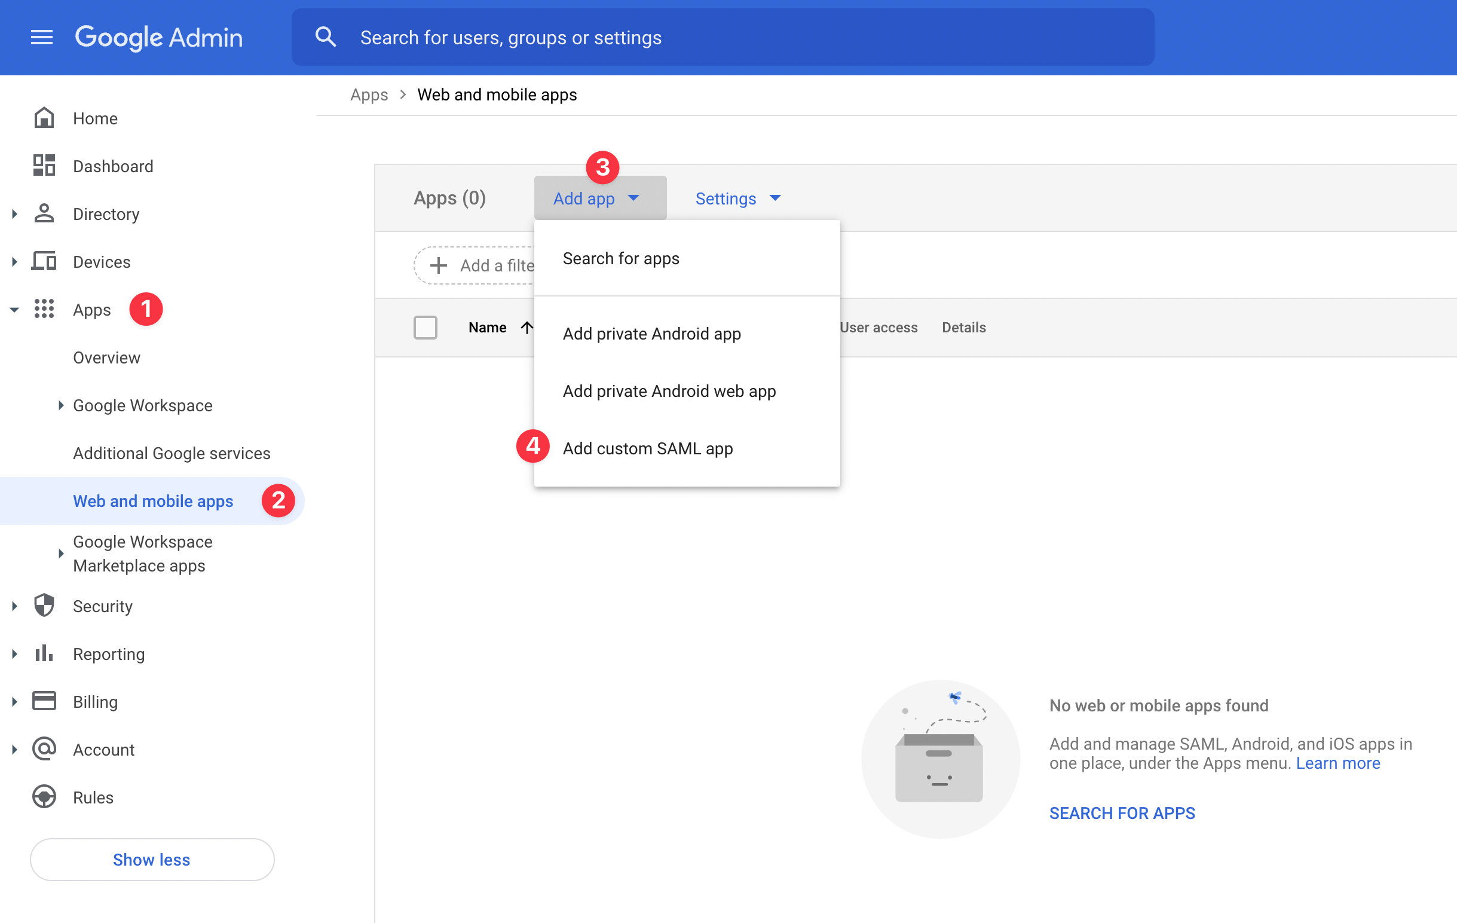Sort by Name using the up arrow

tap(527, 328)
